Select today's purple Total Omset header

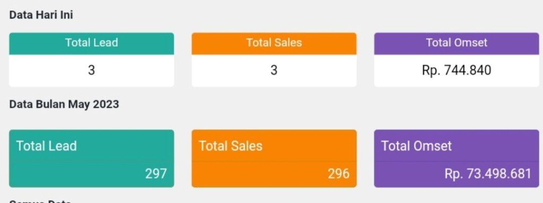tap(457, 43)
